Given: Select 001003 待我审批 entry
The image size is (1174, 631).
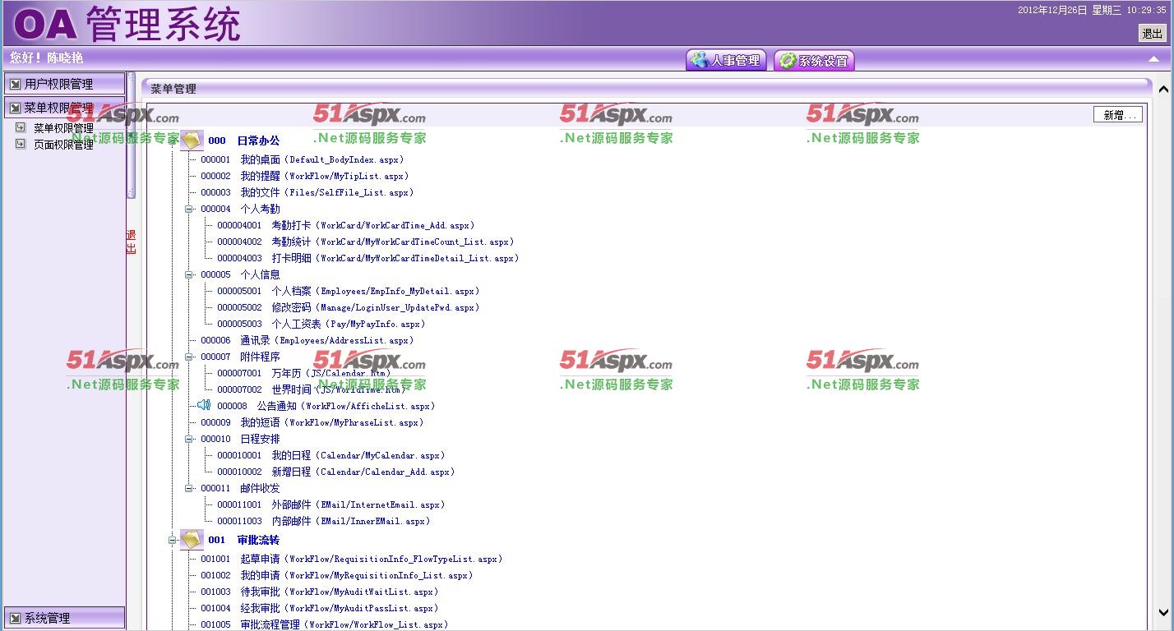Looking at the screenshot, I should pos(320,592).
